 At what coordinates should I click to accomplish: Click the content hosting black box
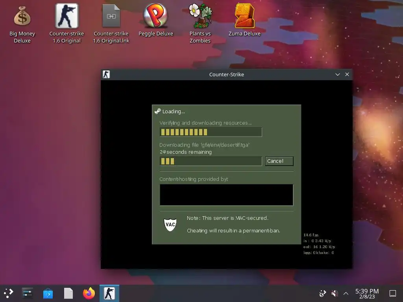pos(226,195)
